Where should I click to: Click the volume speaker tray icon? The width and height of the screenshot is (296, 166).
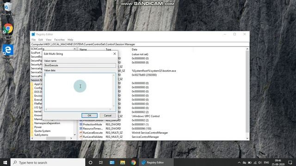[x=260, y=162]
